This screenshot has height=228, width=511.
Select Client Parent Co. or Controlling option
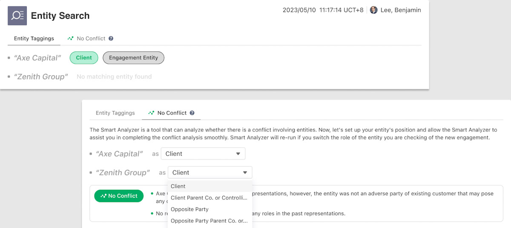[x=210, y=198]
